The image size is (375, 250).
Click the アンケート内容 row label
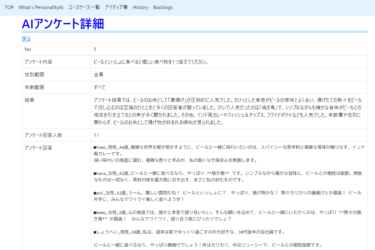click(x=38, y=62)
